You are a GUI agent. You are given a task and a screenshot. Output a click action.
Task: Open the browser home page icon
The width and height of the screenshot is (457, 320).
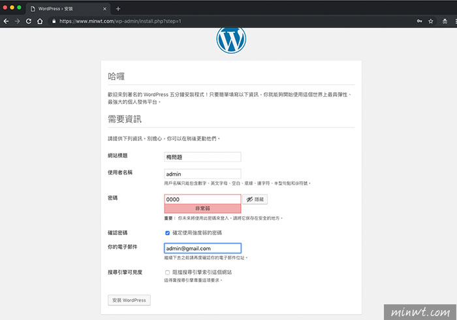(x=40, y=22)
